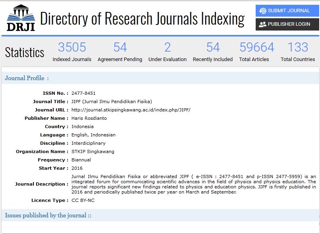Click the Recently Included label

(x=213, y=59)
